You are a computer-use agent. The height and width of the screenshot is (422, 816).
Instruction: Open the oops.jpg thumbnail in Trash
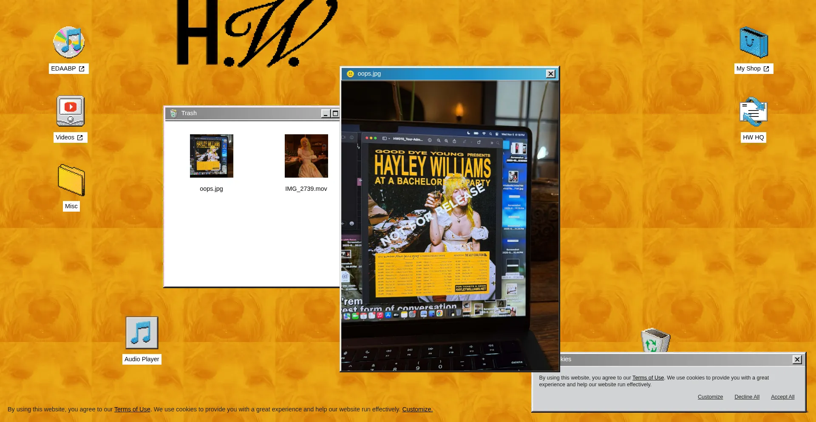click(x=211, y=156)
